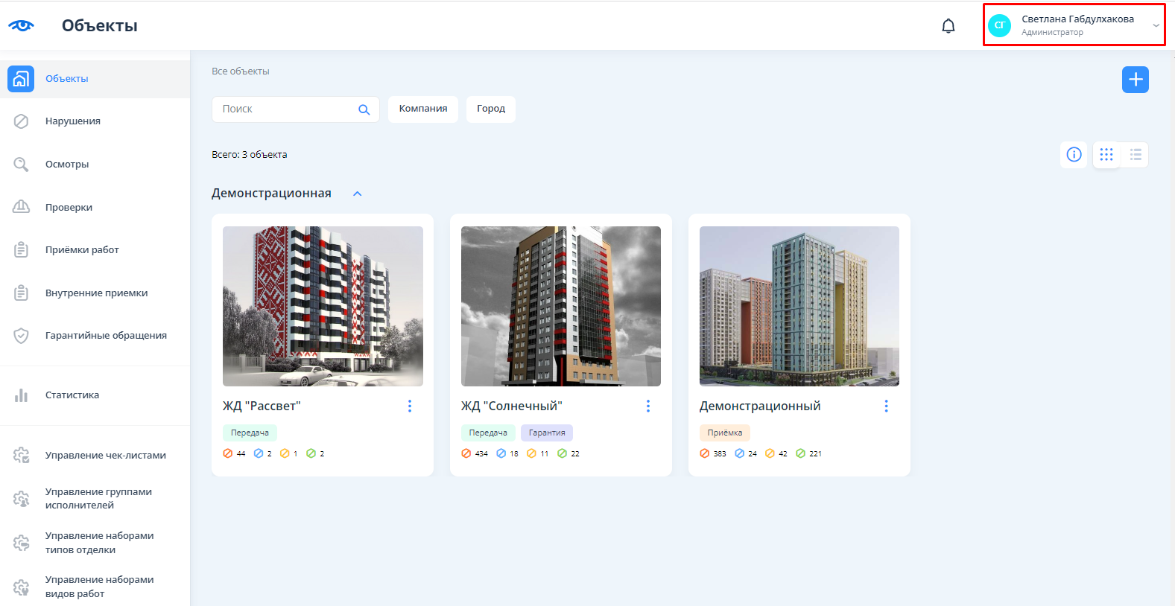Open three-dot menu for Демонстрационный card
Image resolution: width=1175 pixels, height=606 pixels.
click(886, 406)
